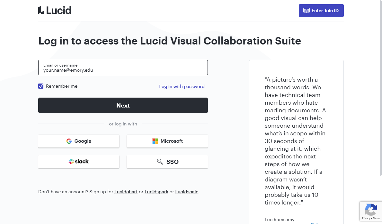Click the reCAPTCHA badge icon
The width and height of the screenshot is (382, 224).
[371, 209]
